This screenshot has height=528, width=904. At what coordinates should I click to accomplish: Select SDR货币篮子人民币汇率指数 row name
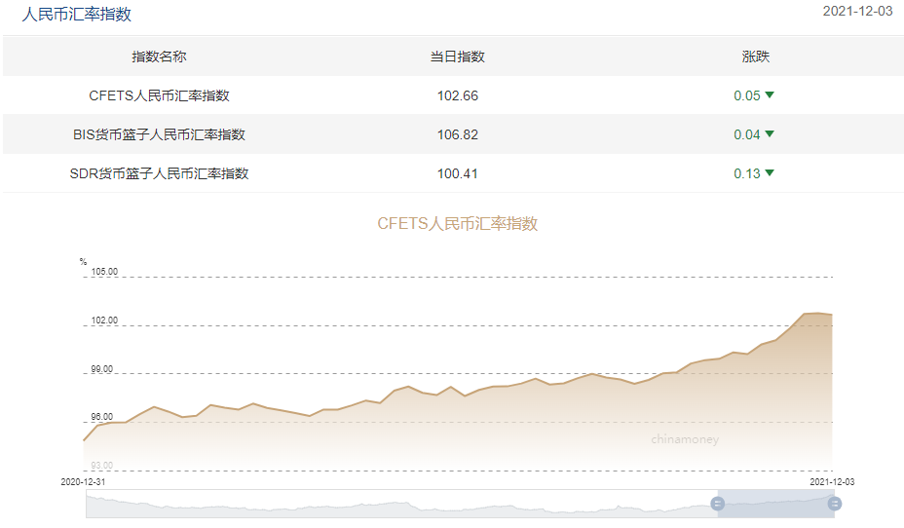159,173
